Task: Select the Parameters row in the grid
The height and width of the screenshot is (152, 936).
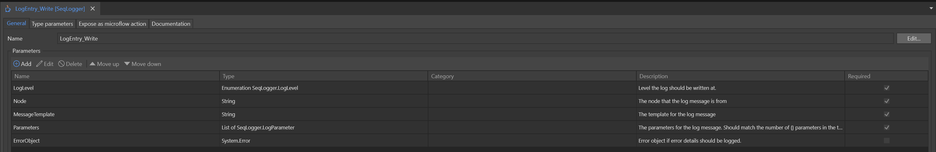Action: (26, 127)
